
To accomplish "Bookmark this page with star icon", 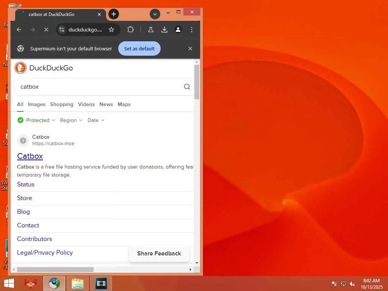I will [111, 30].
